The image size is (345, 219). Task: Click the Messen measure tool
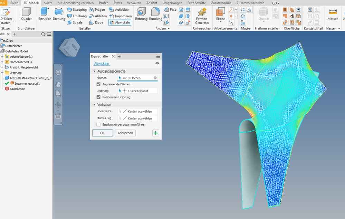tap(333, 15)
